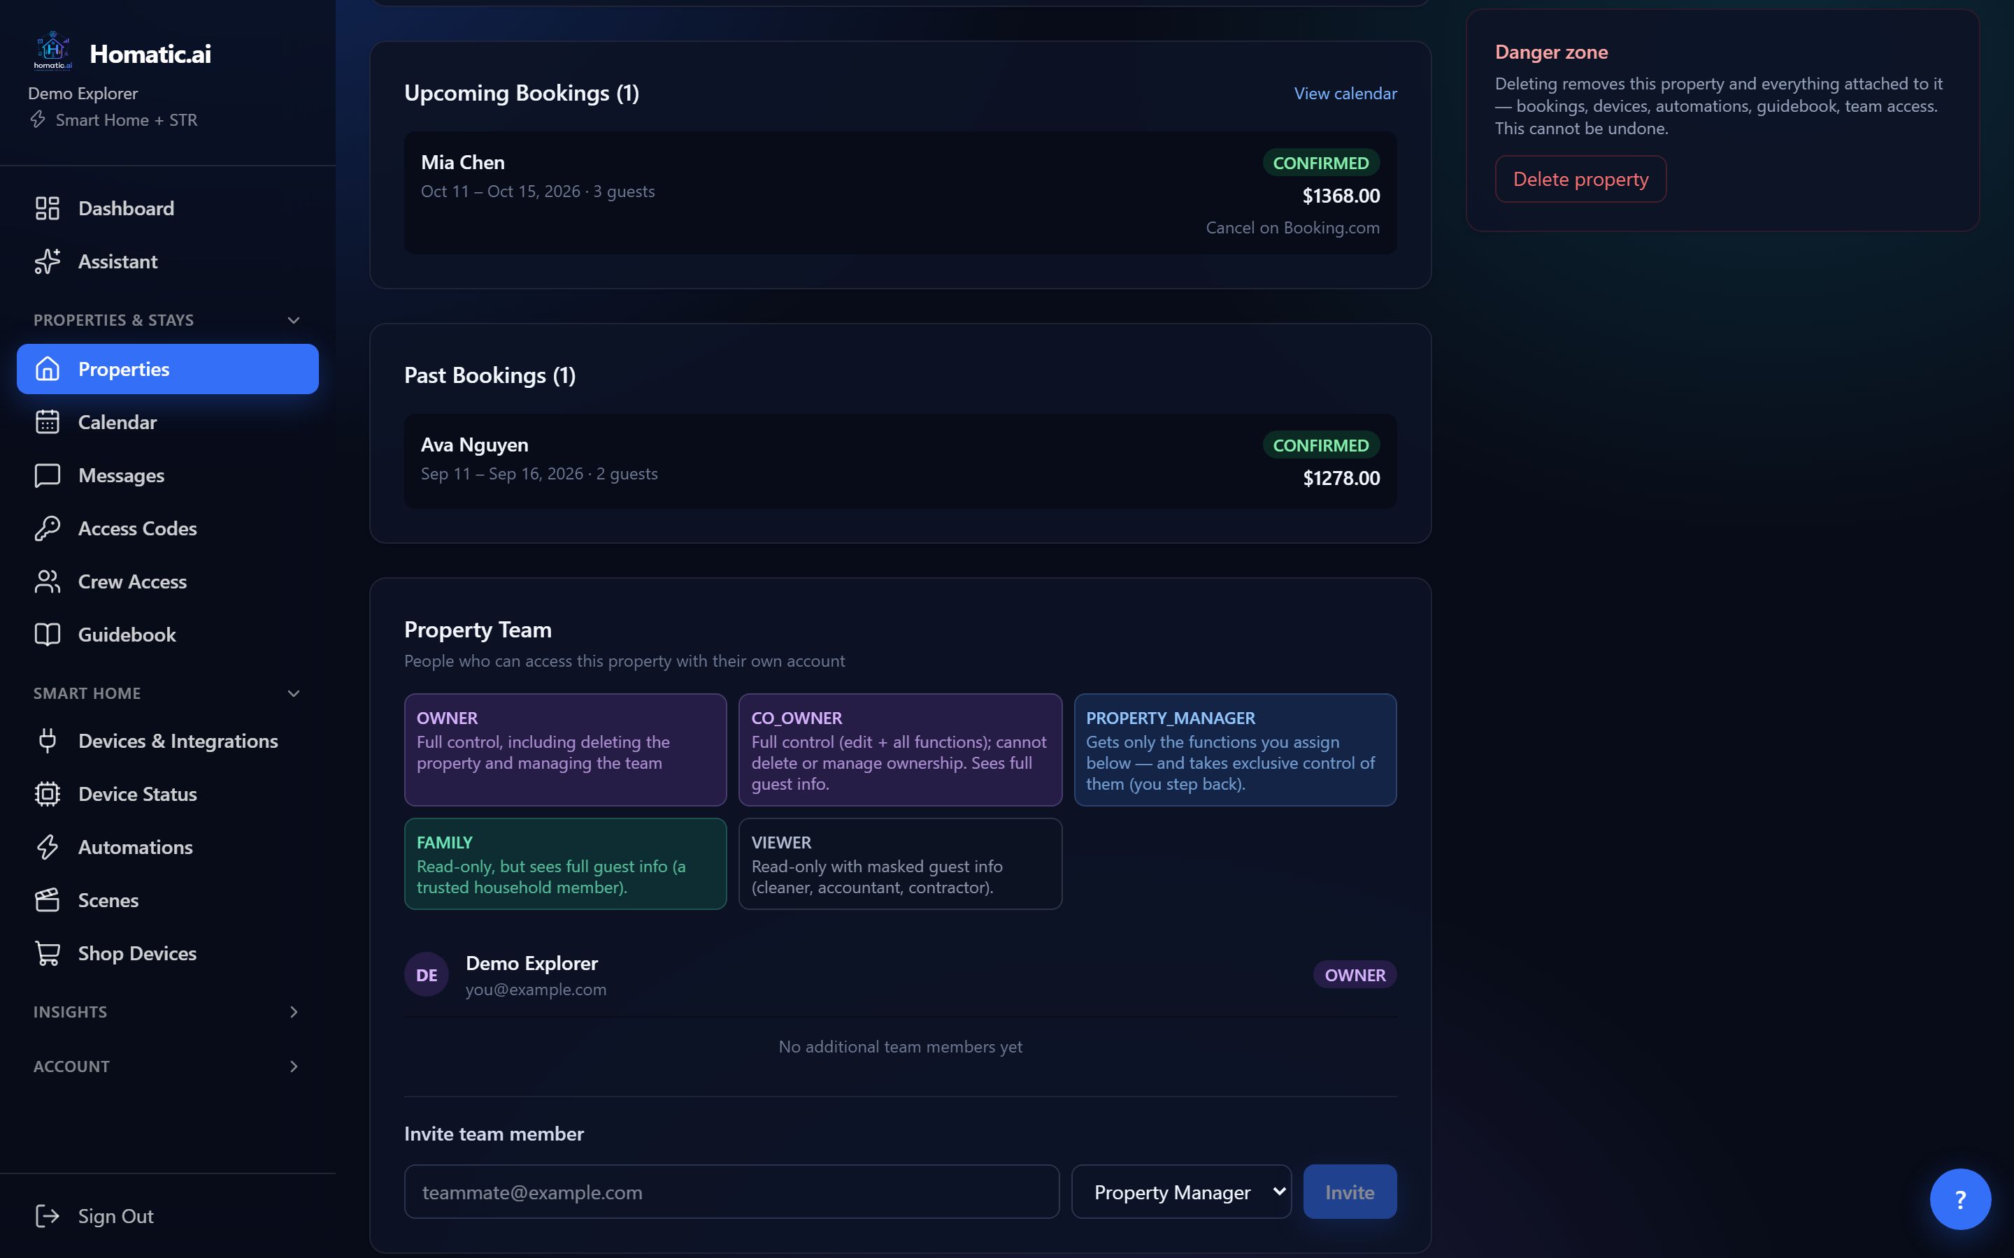This screenshot has width=2014, height=1258.
Task: Click the Shop Devices cart icon
Action: tap(48, 953)
